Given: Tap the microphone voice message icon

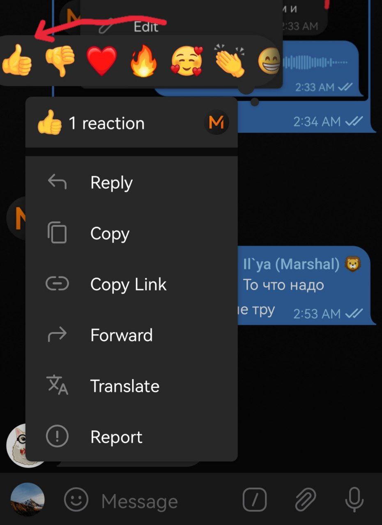Looking at the screenshot, I should 354,500.
